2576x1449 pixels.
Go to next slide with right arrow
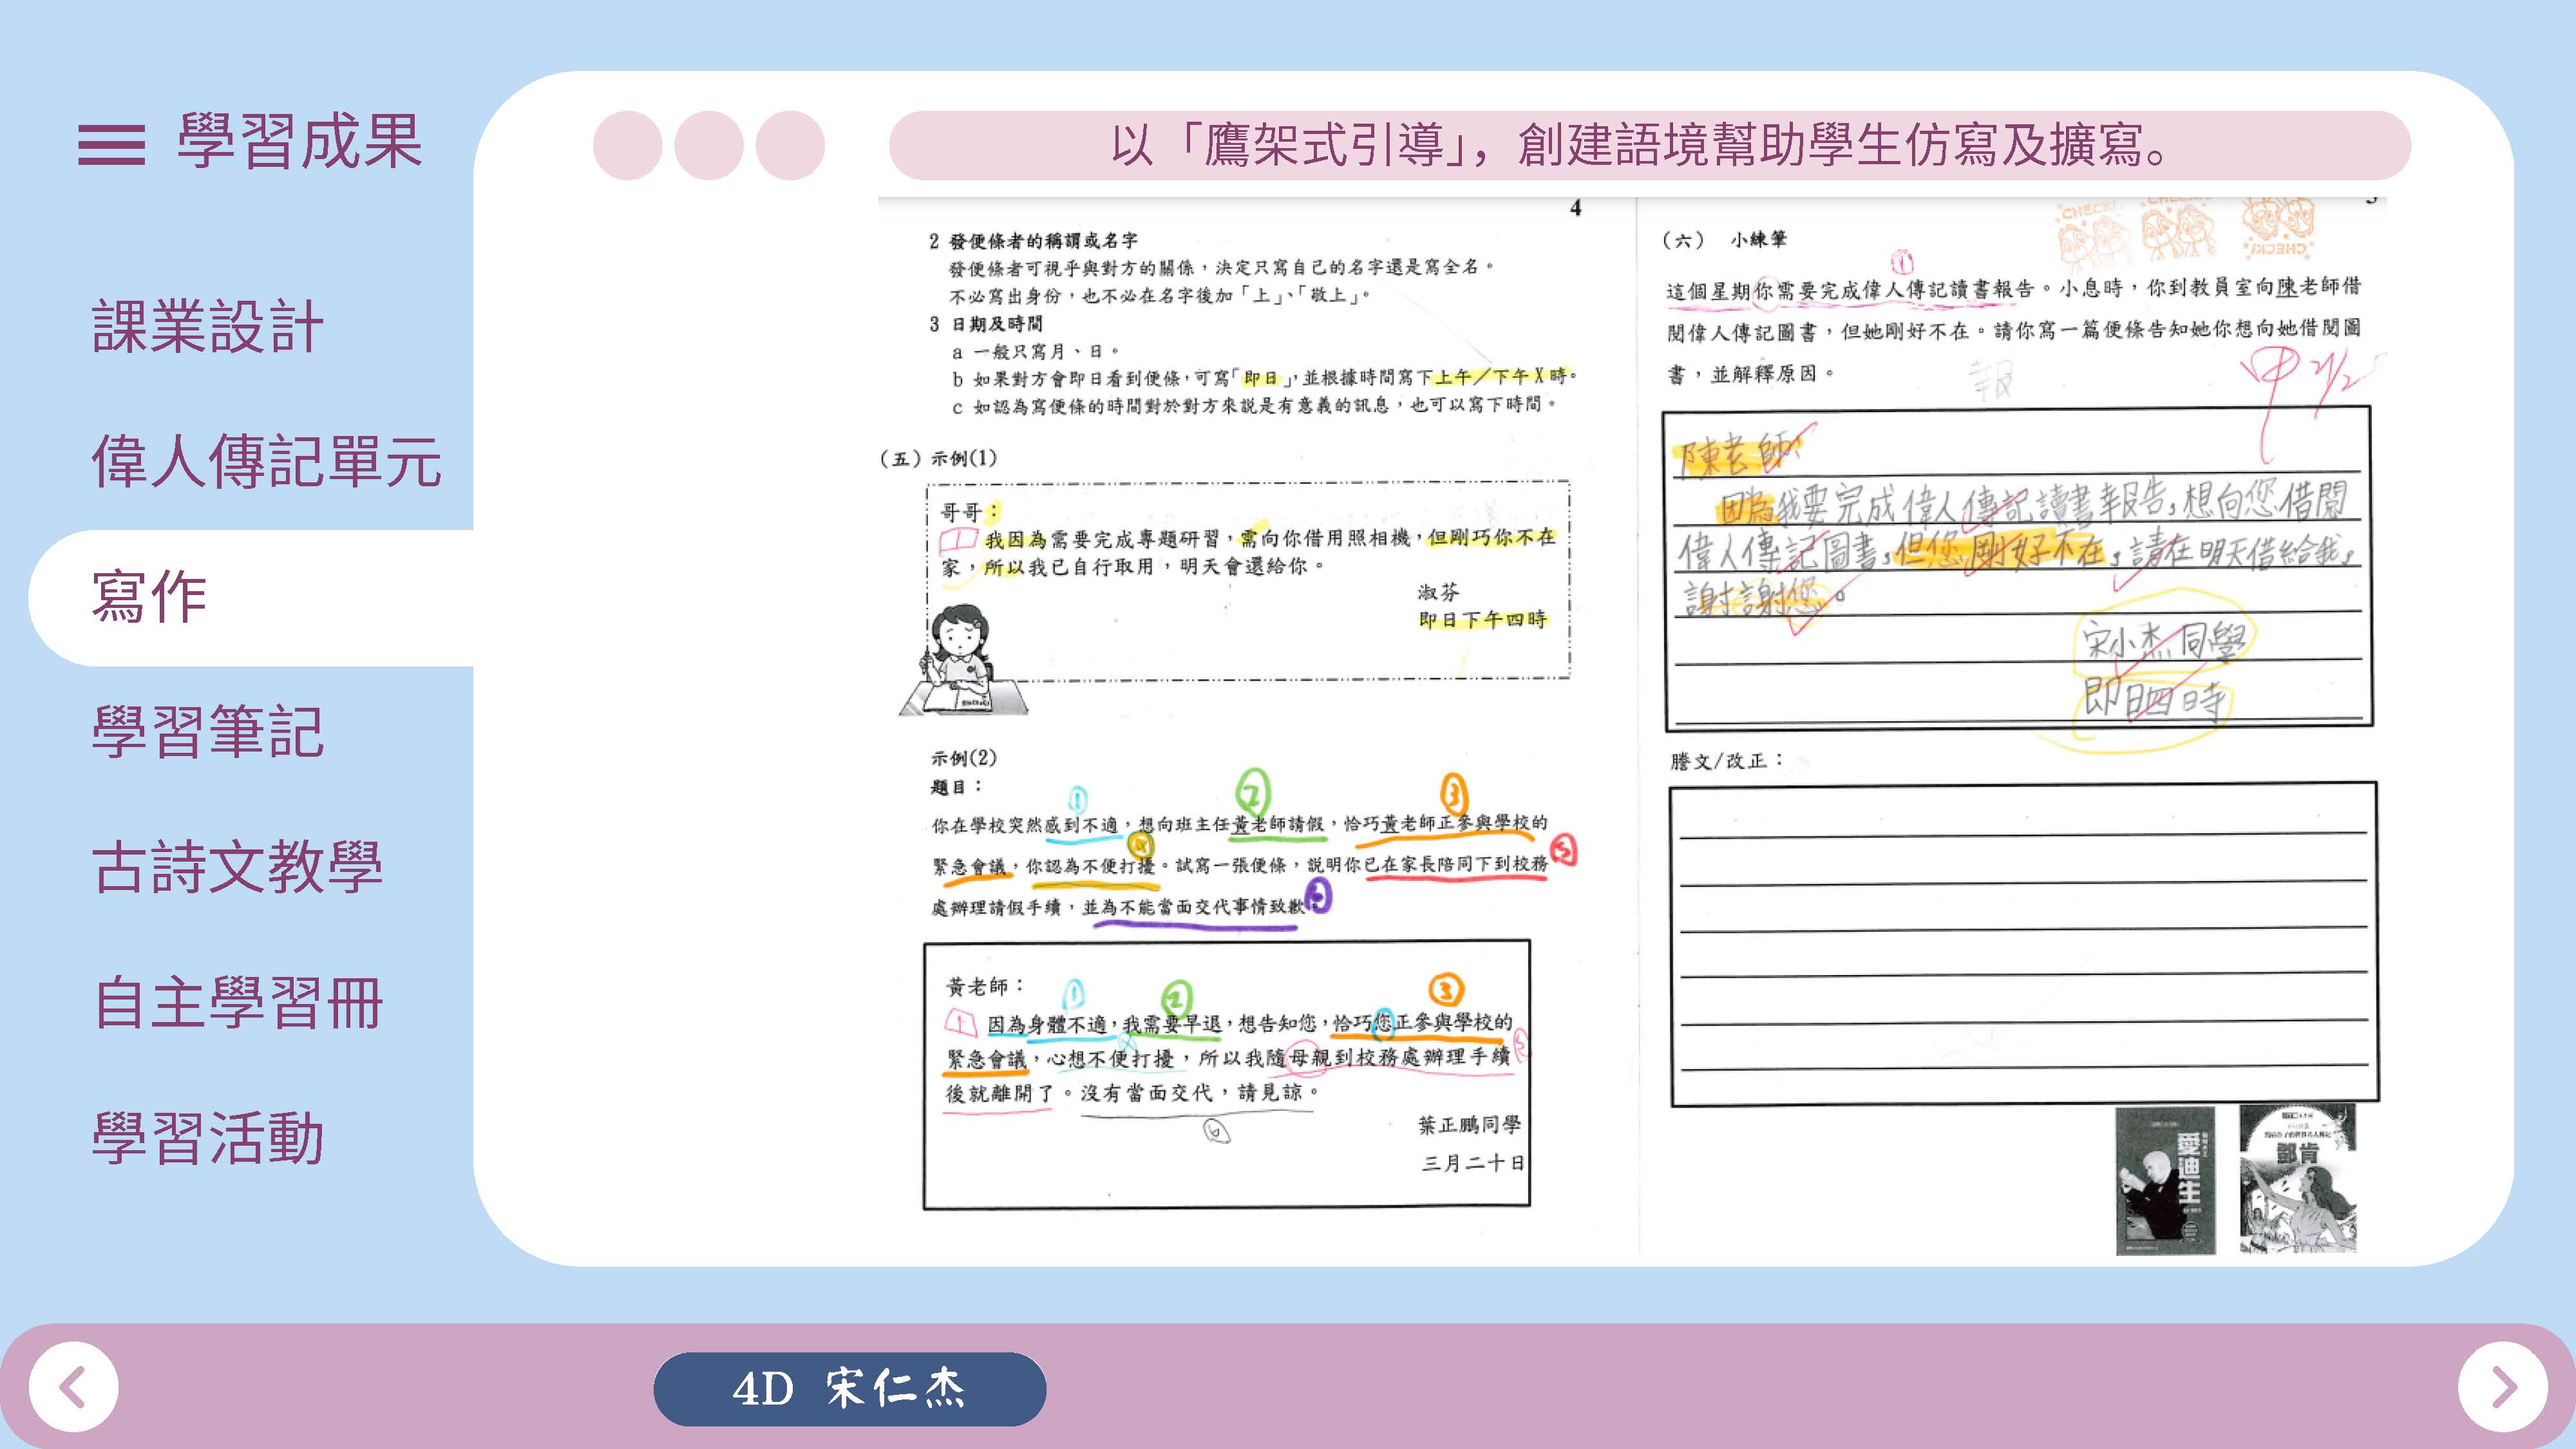click(2502, 1387)
